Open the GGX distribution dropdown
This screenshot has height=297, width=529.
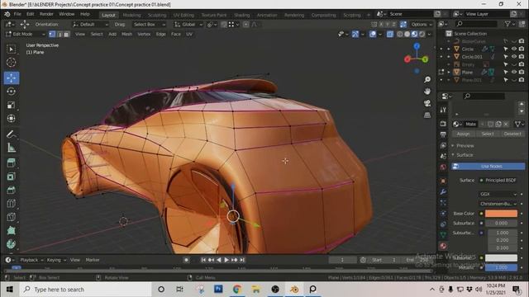(x=498, y=194)
